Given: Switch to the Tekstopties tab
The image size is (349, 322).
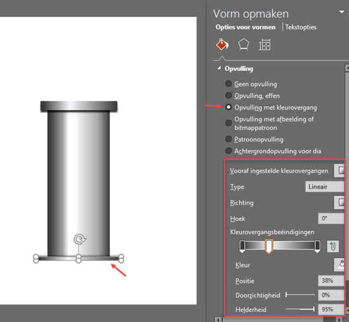Looking at the screenshot, I should [x=300, y=27].
